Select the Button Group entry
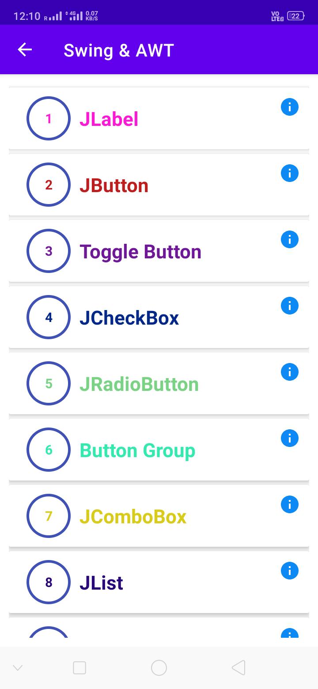Image resolution: width=318 pixels, height=689 pixels. tap(159, 450)
